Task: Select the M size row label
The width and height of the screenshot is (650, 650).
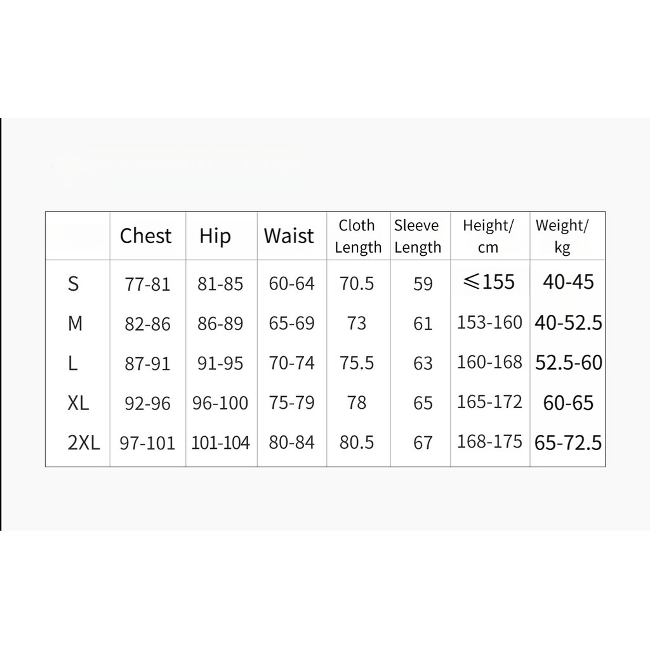Action: click(x=75, y=323)
